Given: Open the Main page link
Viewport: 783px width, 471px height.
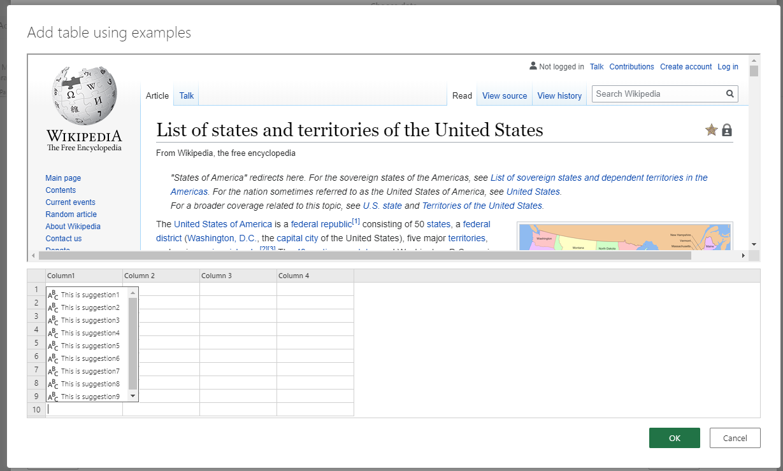Looking at the screenshot, I should pos(63,178).
